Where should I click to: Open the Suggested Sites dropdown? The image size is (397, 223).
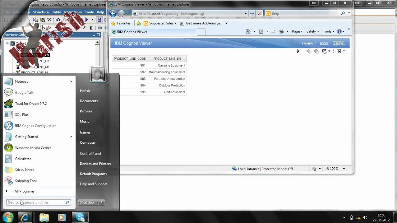click(x=176, y=23)
